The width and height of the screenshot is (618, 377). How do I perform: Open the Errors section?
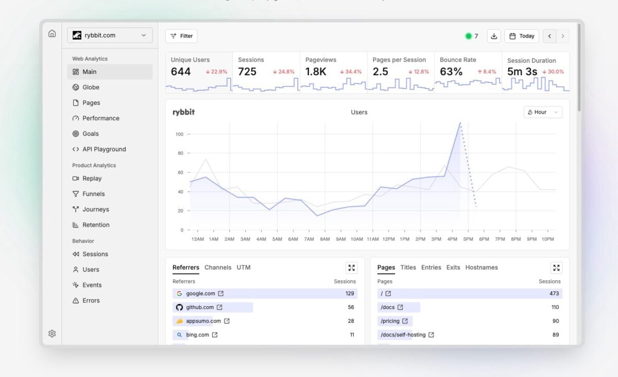click(92, 300)
